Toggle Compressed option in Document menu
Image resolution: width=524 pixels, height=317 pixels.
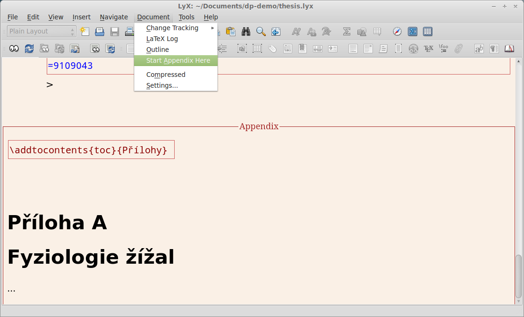(166, 75)
